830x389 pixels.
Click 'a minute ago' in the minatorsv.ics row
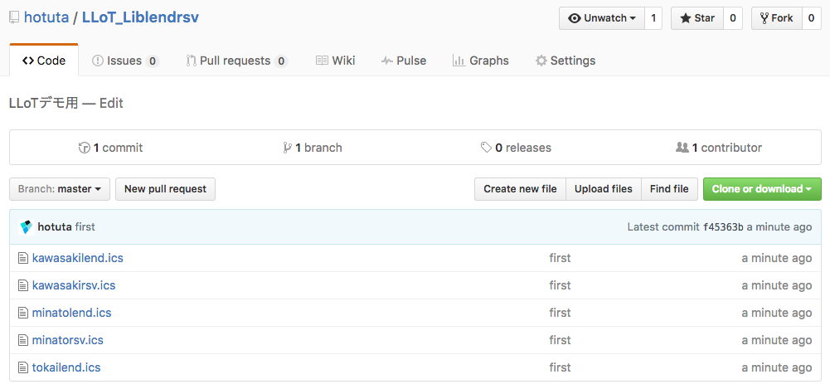pos(777,340)
